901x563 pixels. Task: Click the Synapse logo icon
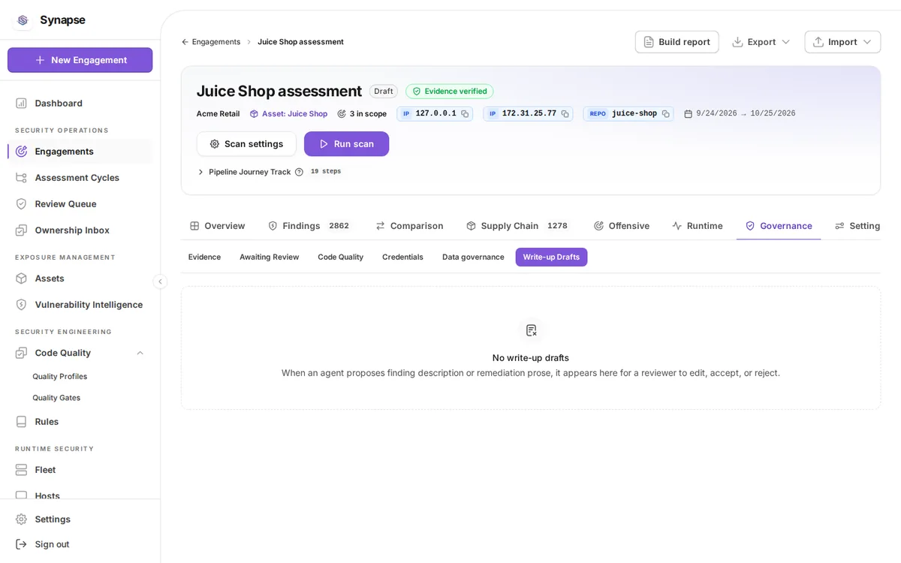tap(23, 20)
